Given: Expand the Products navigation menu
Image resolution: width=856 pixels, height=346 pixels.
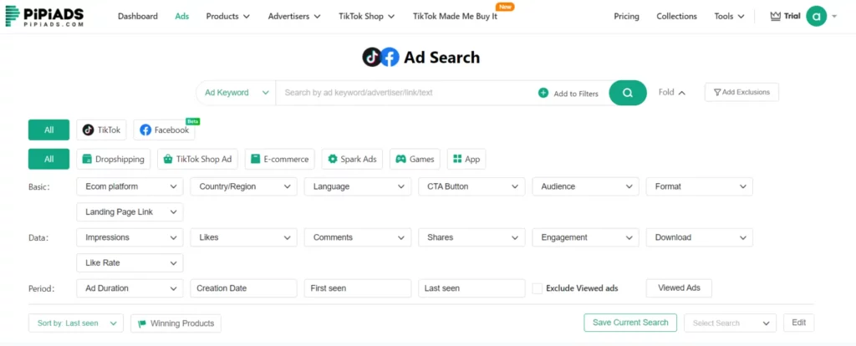Looking at the screenshot, I should pos(227,17).
